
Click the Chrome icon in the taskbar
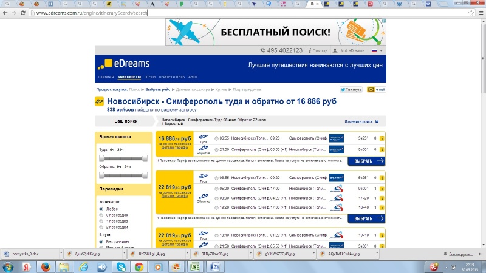139,266
